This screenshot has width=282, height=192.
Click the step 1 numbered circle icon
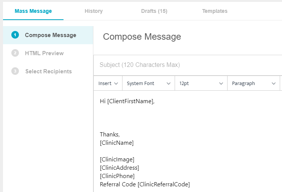[x=15, y=35]
